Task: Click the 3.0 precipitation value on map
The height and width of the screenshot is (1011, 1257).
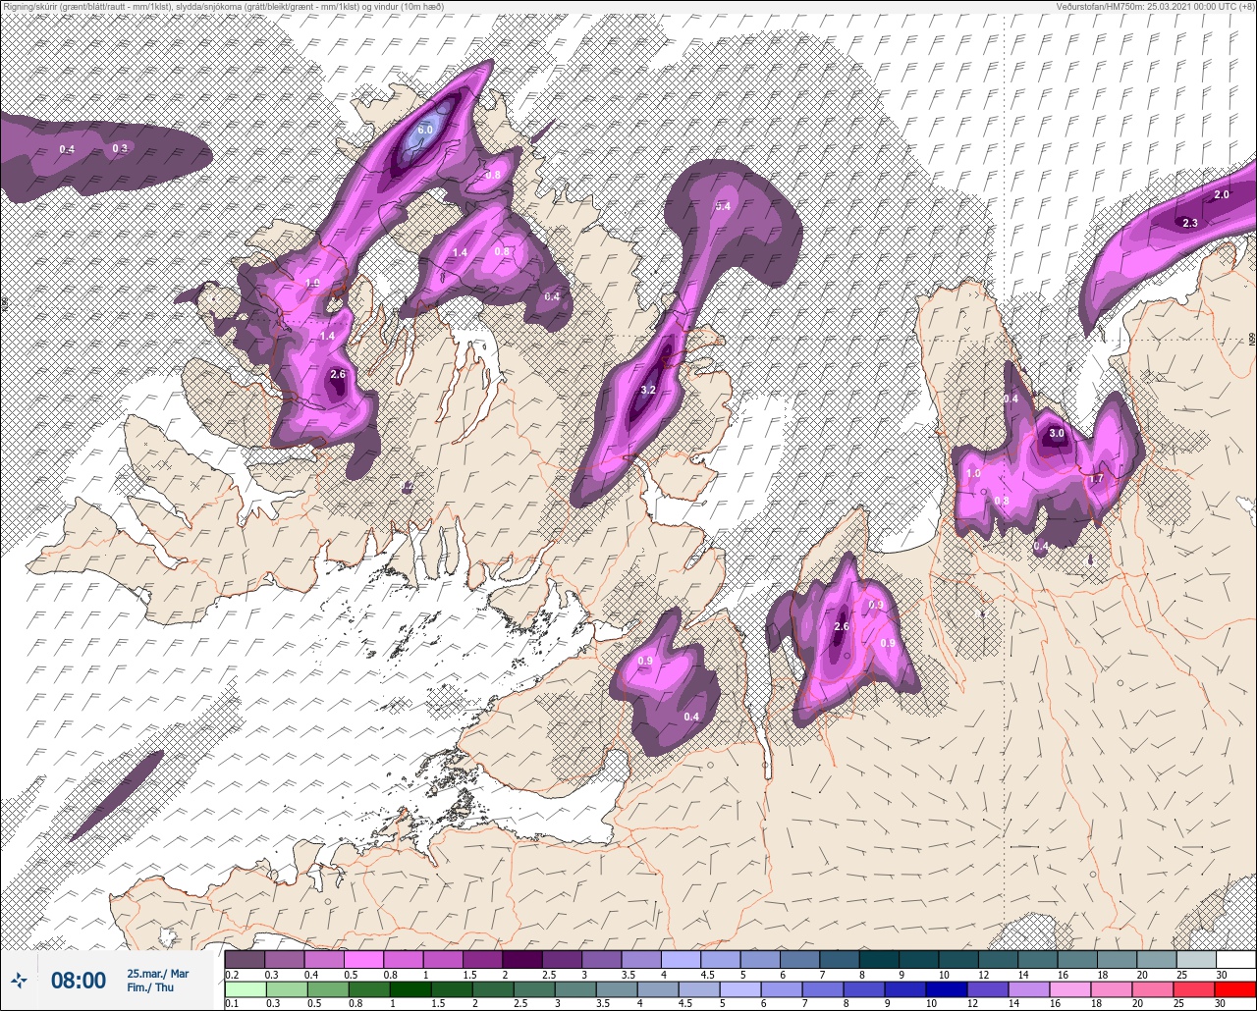Action: 1057,433
